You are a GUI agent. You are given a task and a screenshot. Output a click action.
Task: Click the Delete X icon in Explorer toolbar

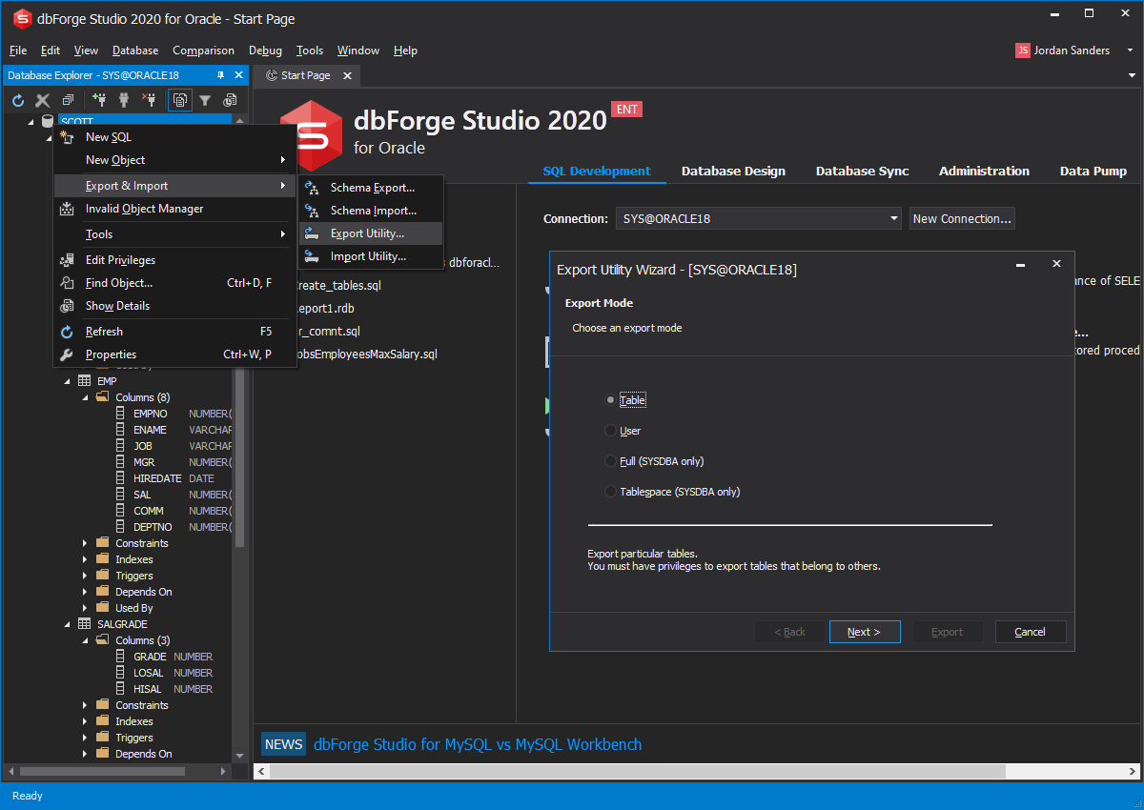(x=43, y=100)
